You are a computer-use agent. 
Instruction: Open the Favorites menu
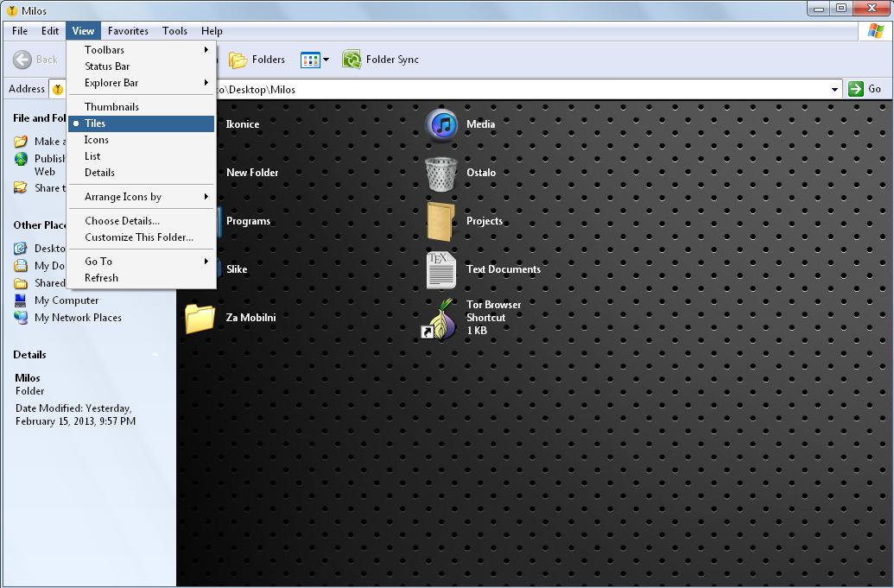coord(128,31)
